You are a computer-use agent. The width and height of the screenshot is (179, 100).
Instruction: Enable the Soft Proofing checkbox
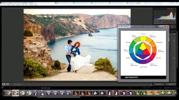coord(12,84)
